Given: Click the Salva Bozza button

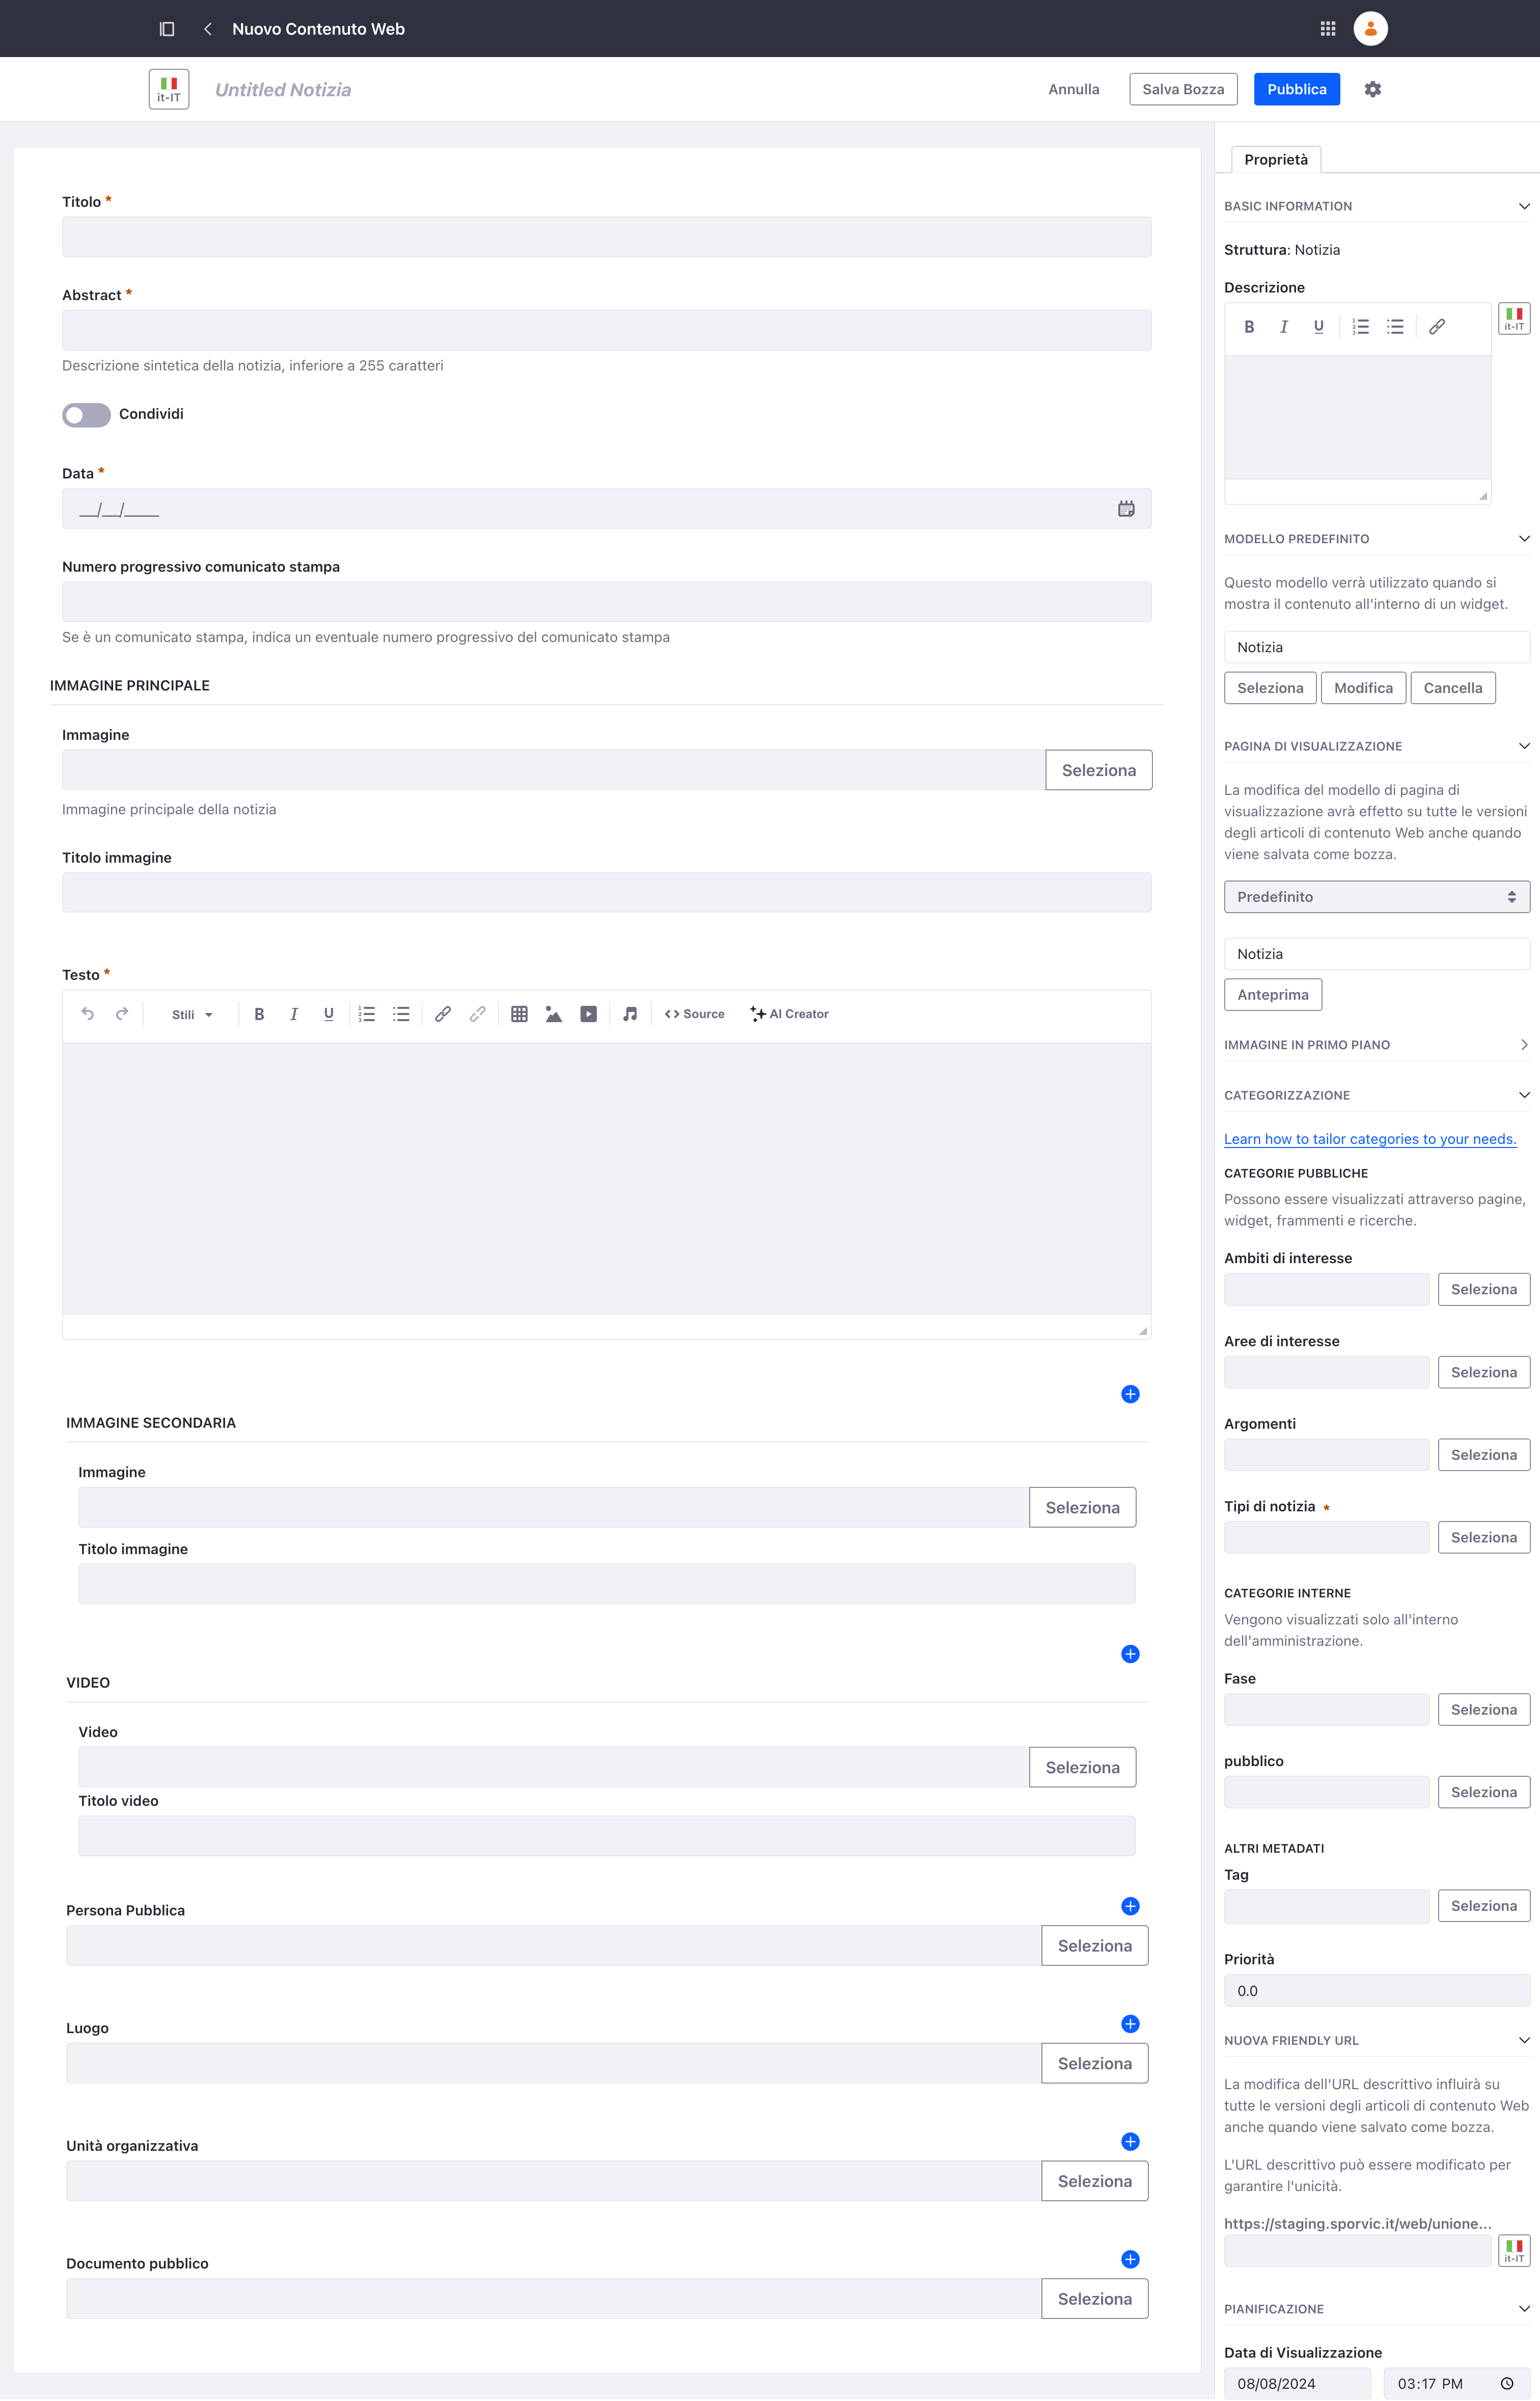Looking at the screenshot, I should pos(1183,89).
